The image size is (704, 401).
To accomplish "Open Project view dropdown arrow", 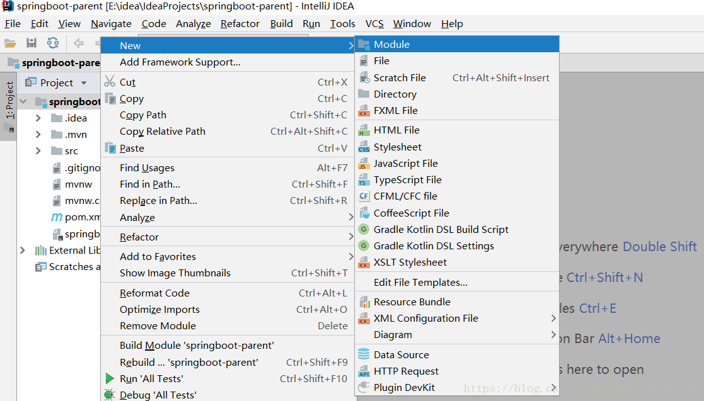I will pos(84,83).
